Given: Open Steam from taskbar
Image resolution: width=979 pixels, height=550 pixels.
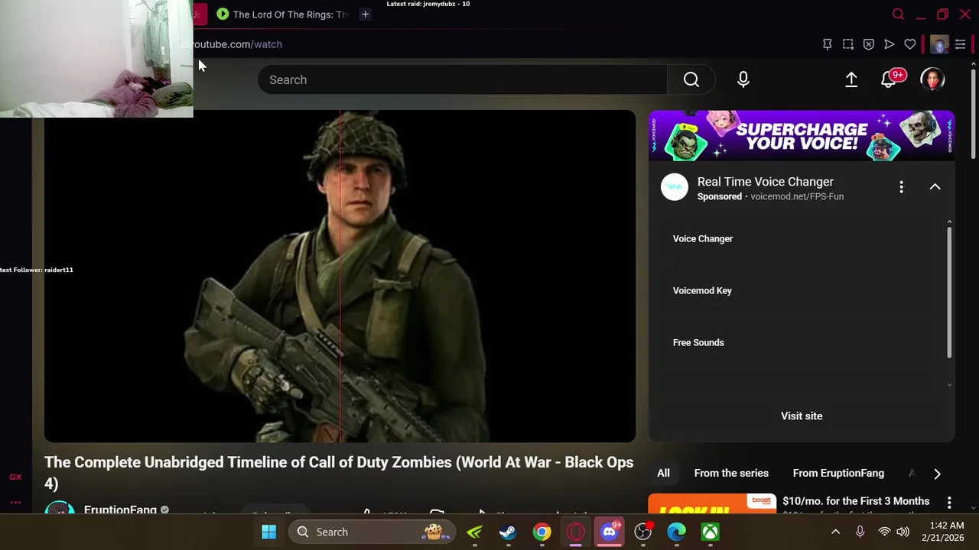Looking at the screenshot, I should (x=508, y=532).
